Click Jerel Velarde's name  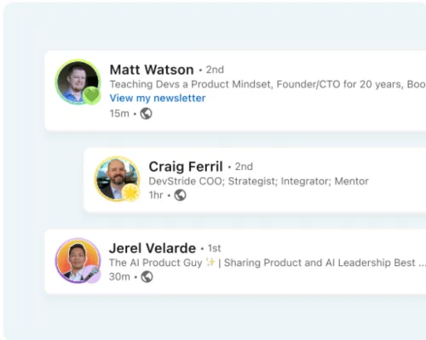153,248
